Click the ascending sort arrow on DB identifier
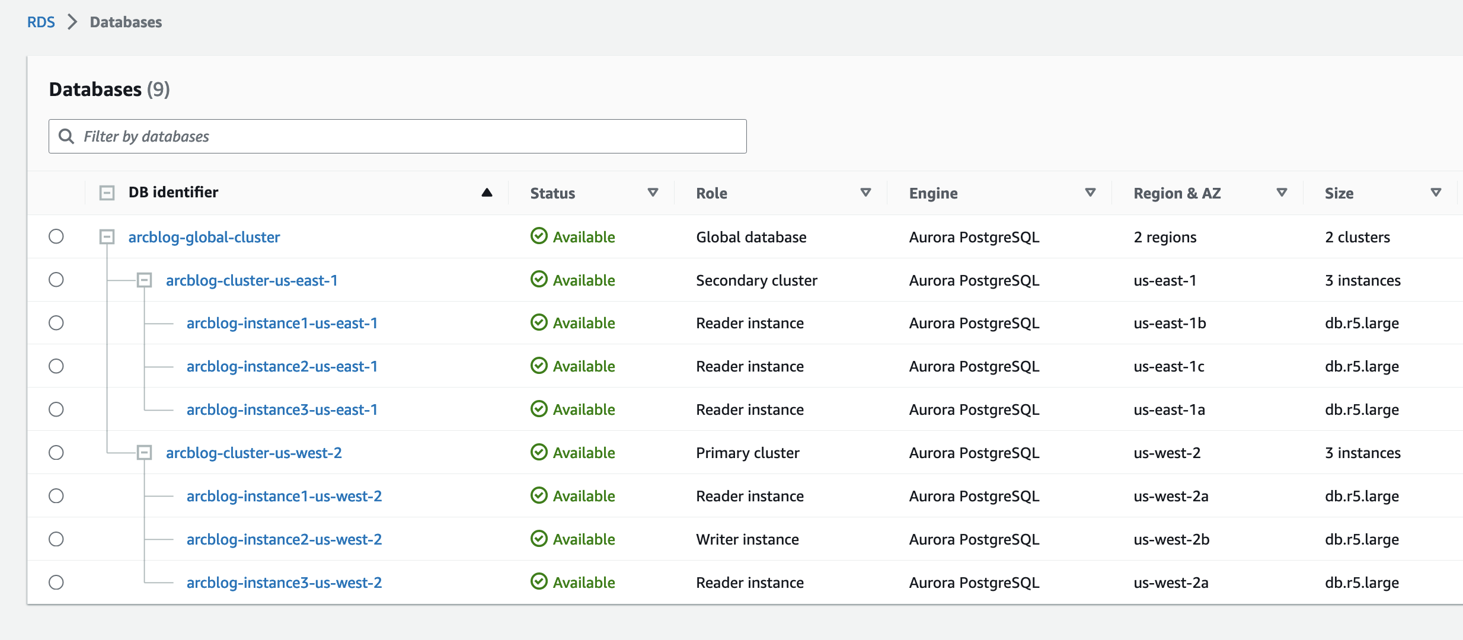 487,193
